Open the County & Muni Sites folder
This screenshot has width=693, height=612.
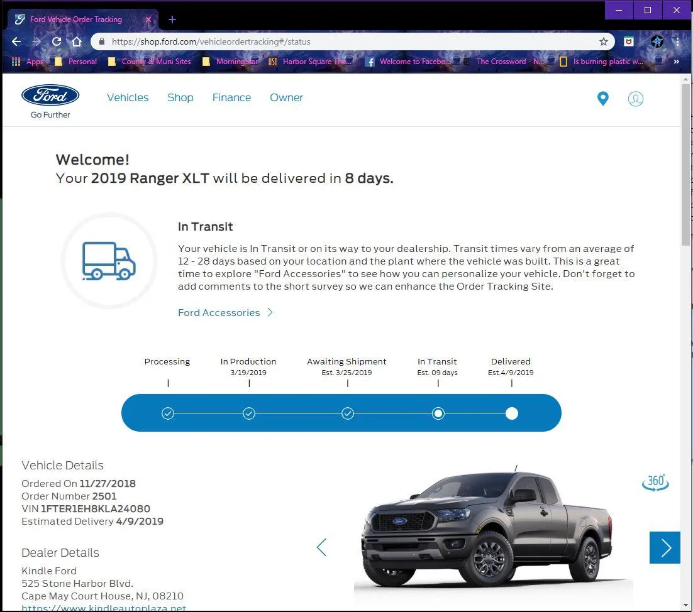coord(150,62)
